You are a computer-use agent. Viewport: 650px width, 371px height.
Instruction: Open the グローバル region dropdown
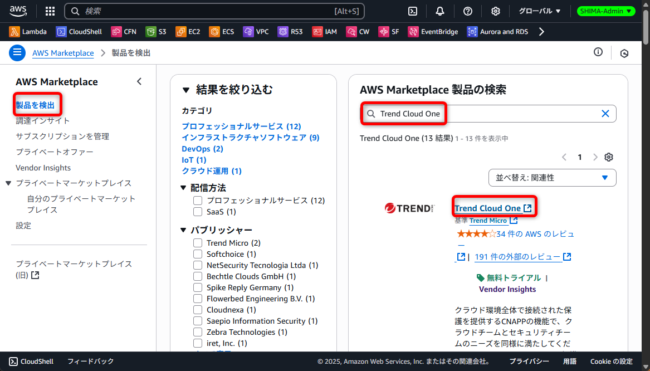(x=539, y=11)
